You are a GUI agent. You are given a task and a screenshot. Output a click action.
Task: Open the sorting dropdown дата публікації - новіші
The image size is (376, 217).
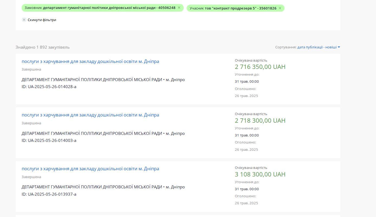[x=317, y=47]
